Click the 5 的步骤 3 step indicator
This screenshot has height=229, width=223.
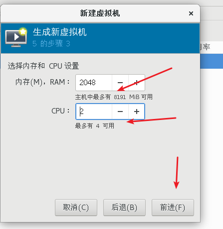coord(51,44)
